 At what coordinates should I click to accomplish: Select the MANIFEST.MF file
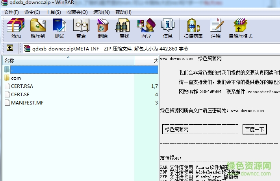tap(27, 103)
